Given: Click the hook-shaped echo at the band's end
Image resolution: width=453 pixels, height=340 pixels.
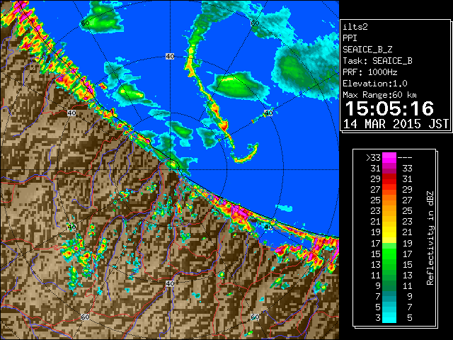Looking at the screenshot, I should pos(246,154).
